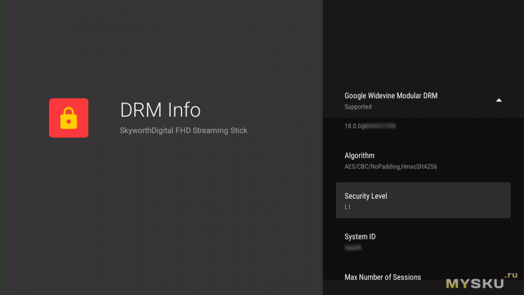The height and width of the screenshot is (295, 524).
Task: Click the yellow lock glyph inside the red icon
Action: 69,119
